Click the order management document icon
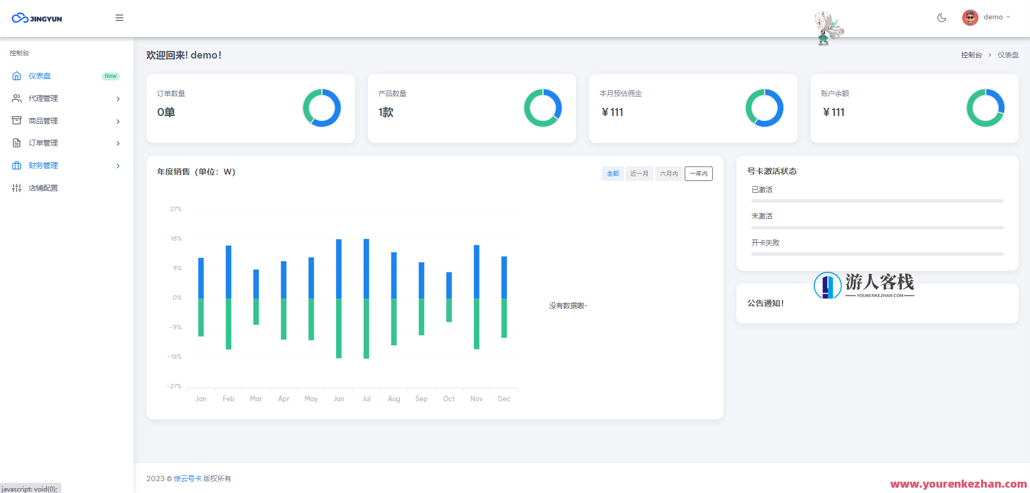Viewport: 1030px width, 493px height. (x=17, y=143)
